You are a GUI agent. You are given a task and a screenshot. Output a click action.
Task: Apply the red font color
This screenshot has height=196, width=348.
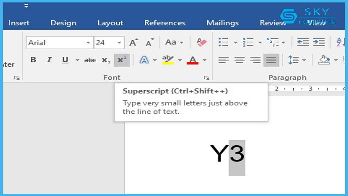[x=192, y=60]
